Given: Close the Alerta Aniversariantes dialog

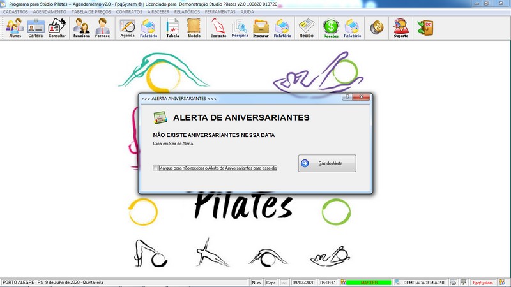Looking at the screenshot, I should coord(361,97).
